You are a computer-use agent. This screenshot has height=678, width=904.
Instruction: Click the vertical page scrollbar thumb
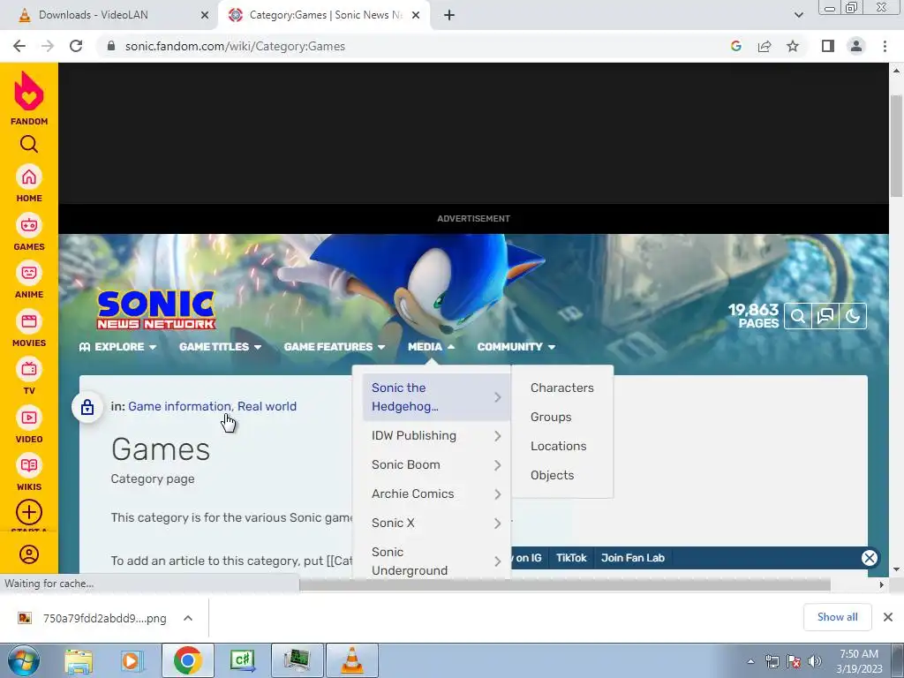[896, 147]
